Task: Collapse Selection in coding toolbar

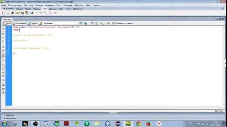Action: tap(3, 38)
